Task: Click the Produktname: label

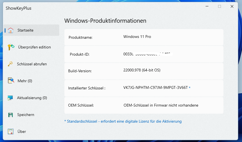Action: [x=80, y=37]
